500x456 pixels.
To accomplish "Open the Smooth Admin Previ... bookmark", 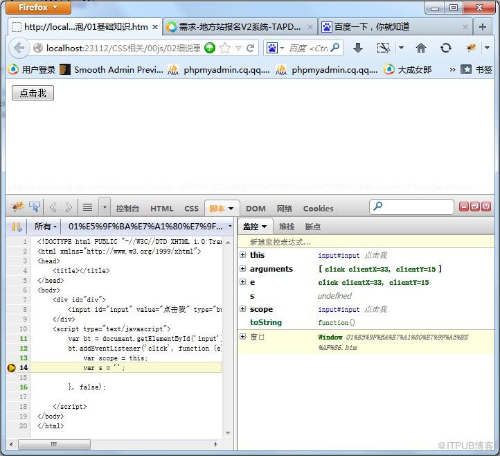I will pyautogui.click(x=111, y=69).
